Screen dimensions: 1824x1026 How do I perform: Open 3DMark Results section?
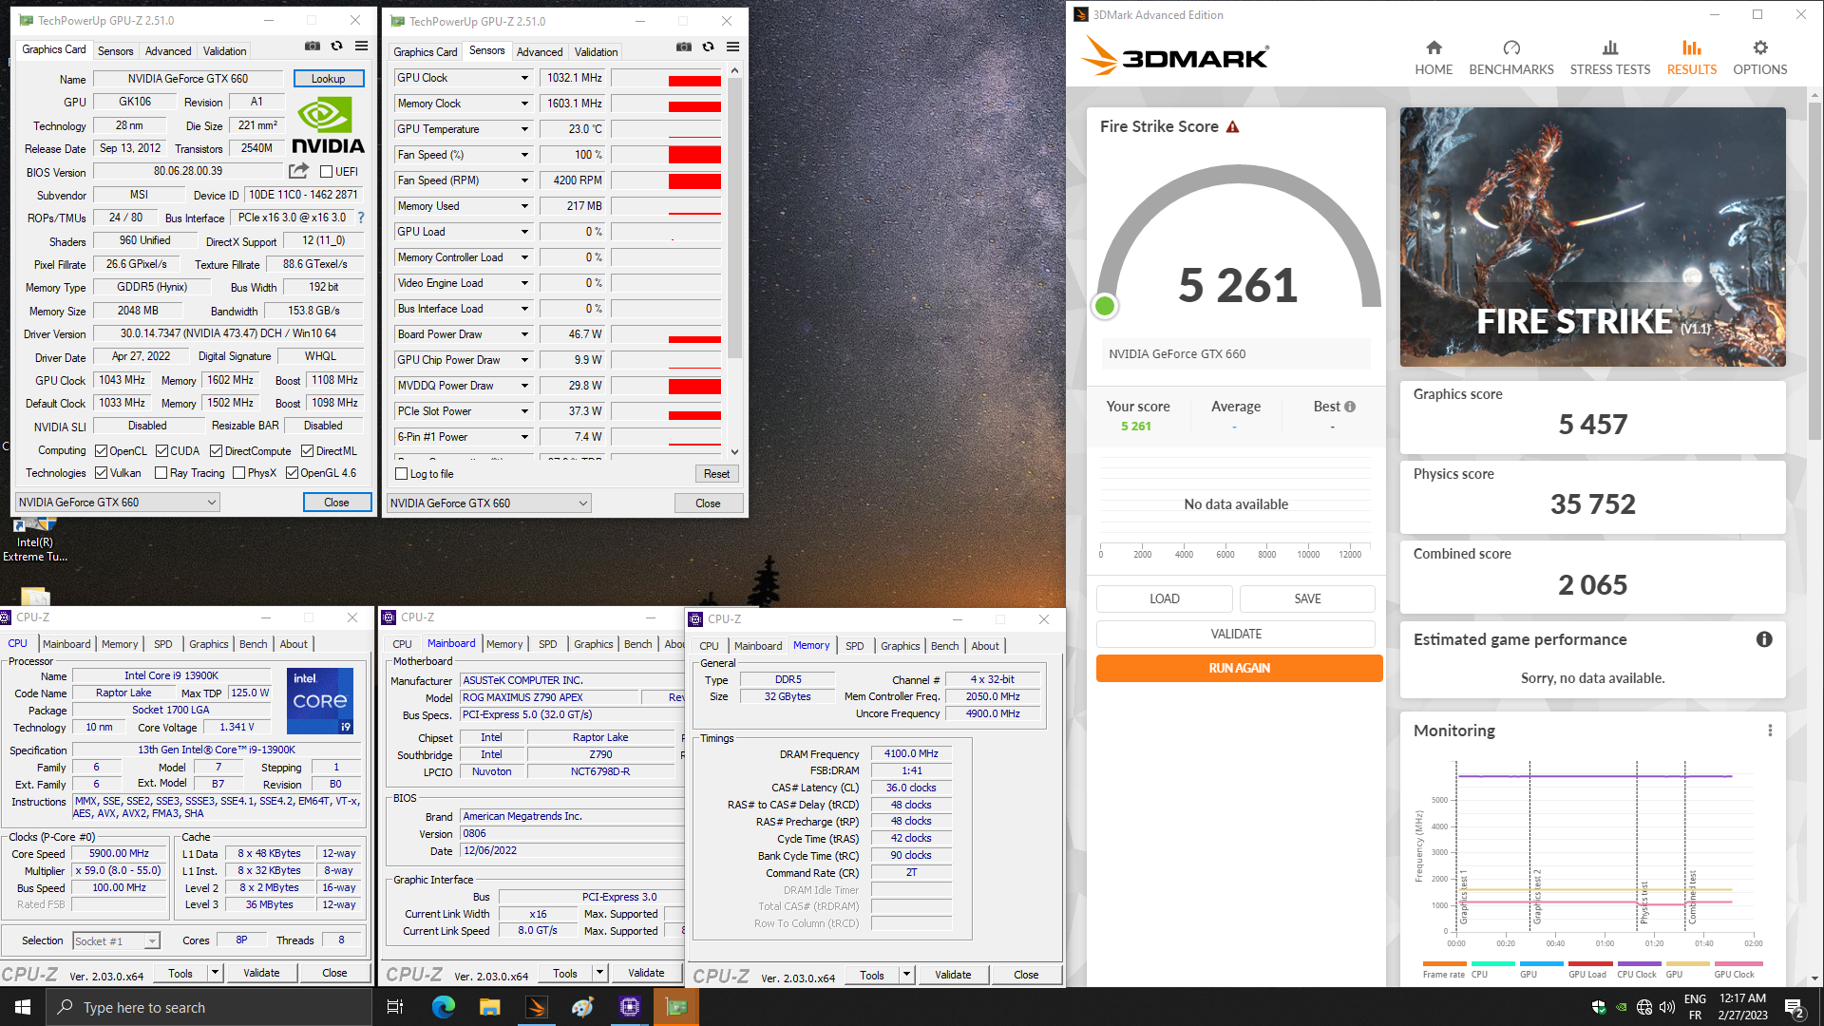tap(1691, 58)
